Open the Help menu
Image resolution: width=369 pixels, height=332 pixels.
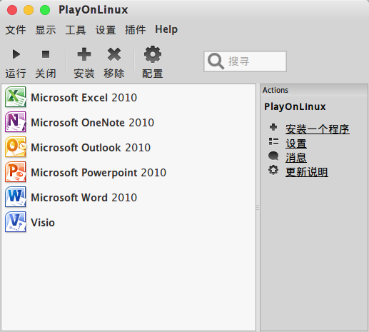point(166,30)
